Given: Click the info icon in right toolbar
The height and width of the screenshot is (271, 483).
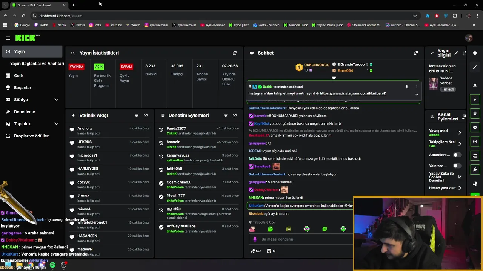Looking at the screenshot, I should point(475,53).
